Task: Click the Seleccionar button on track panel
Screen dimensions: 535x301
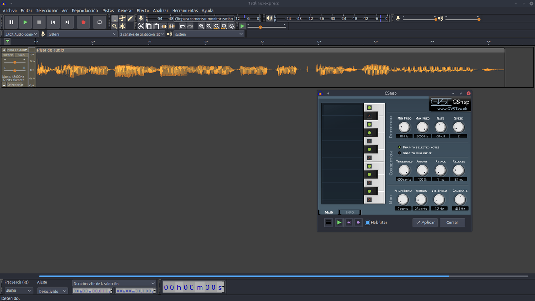Action: (x=15, y=84)
